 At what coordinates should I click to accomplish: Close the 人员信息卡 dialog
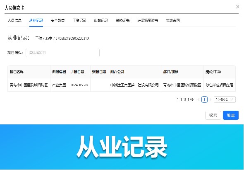(237, 7)
